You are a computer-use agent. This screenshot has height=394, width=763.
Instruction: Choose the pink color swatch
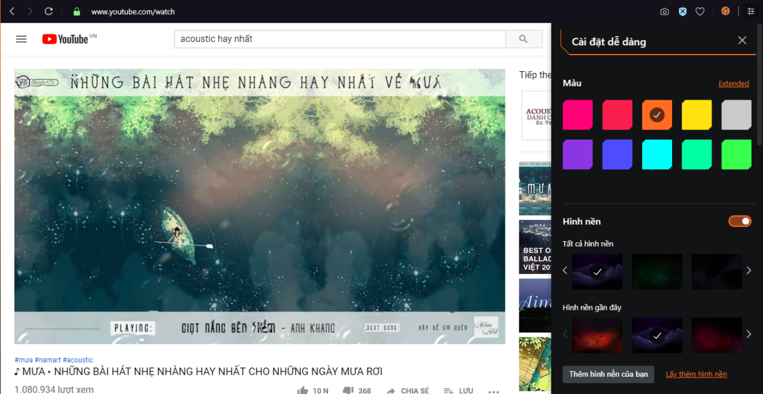click(x=577, y=115)
